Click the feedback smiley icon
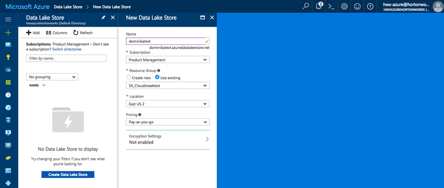Screen dimensions: 444x188 [357, 6]
